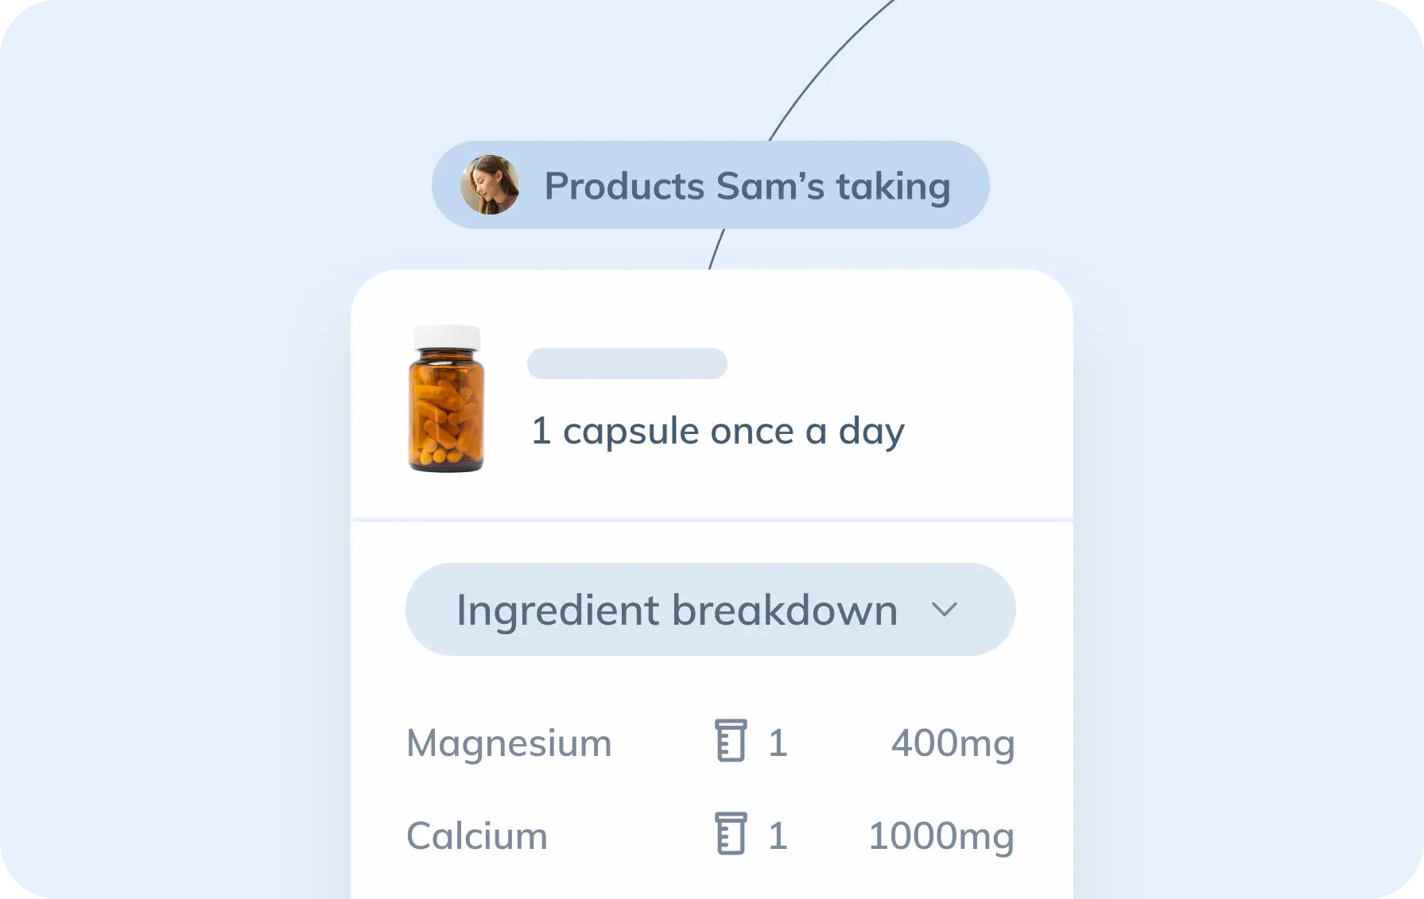Click the "1 capsule once a day" dosage text
This screenshot has height=899, width=1424.
pos(717,432)
